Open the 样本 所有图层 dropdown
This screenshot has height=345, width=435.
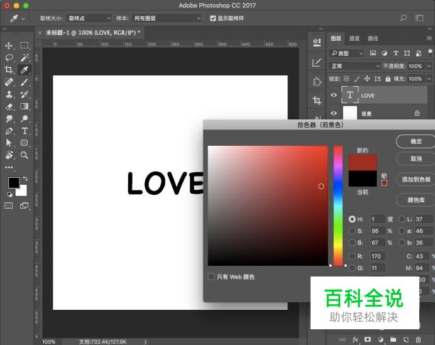167,19
